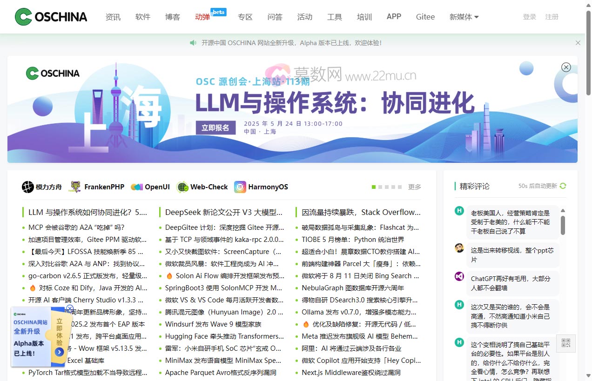This screenshot has width=592, height=381.
Task: Click the OSCHINA logo in header
Action: (x=51, y=17)
